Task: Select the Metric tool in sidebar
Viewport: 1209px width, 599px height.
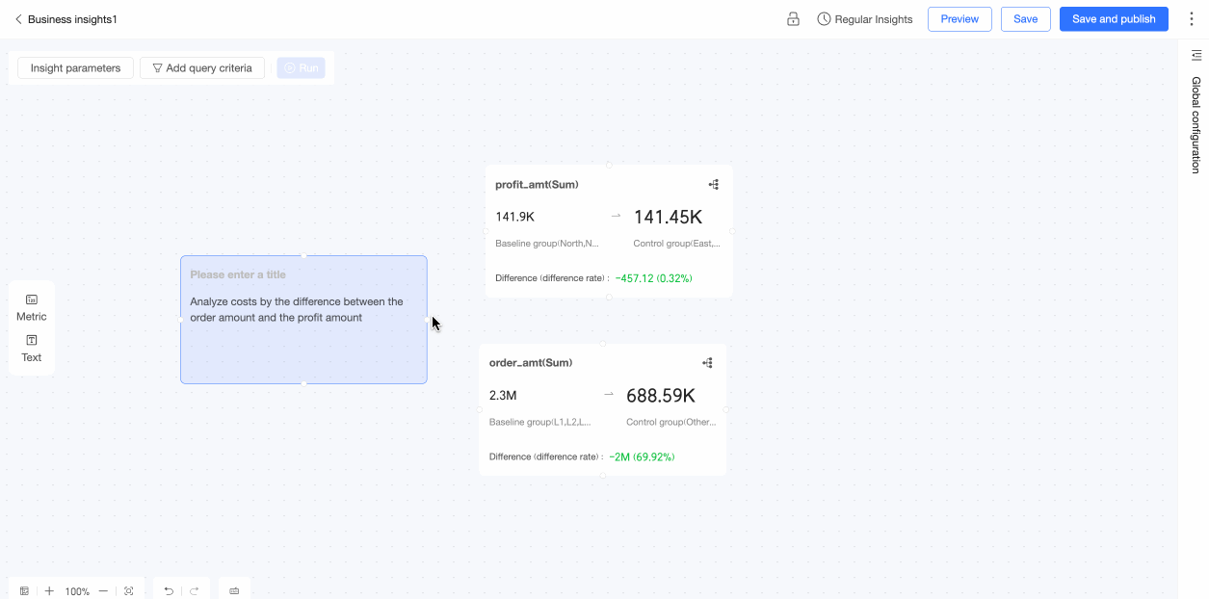Action: coord(32,307)
